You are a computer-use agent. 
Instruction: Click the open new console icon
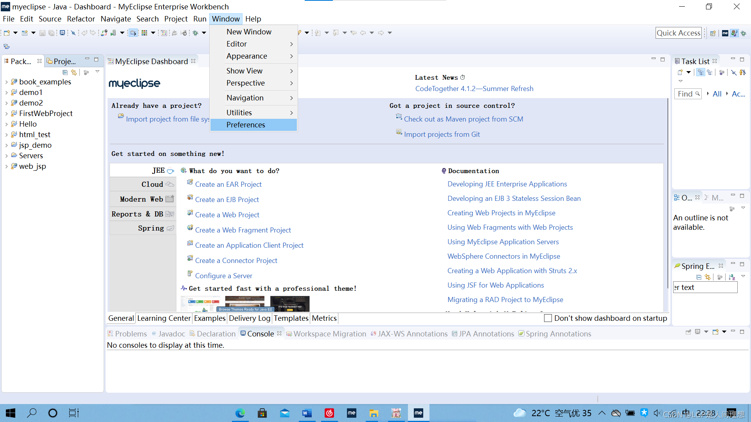pos(715,332)
